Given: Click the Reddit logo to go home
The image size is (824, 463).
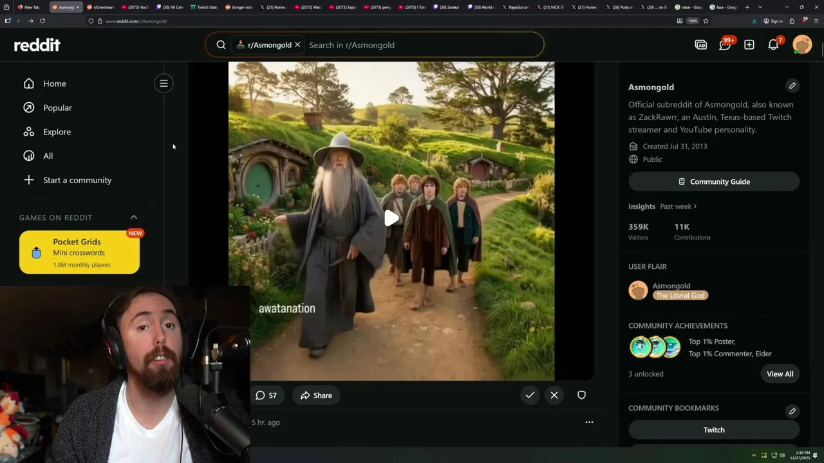Looking at the screenshot, I should point(37,45).
